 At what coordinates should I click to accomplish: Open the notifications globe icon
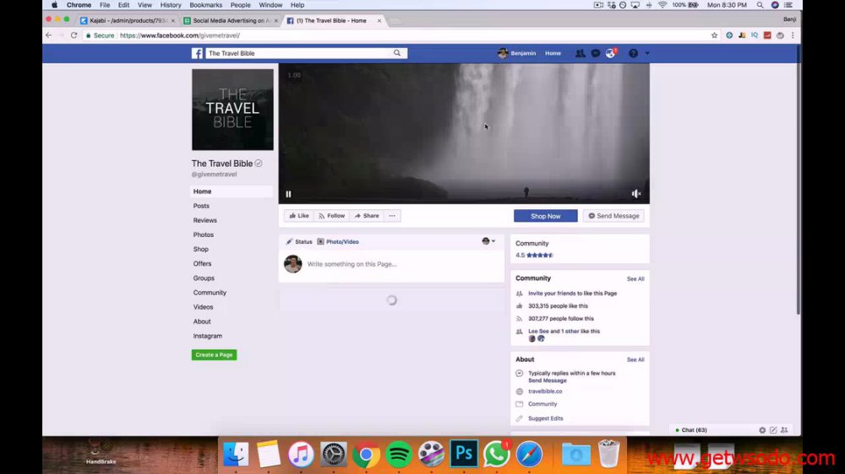(611, 53)
